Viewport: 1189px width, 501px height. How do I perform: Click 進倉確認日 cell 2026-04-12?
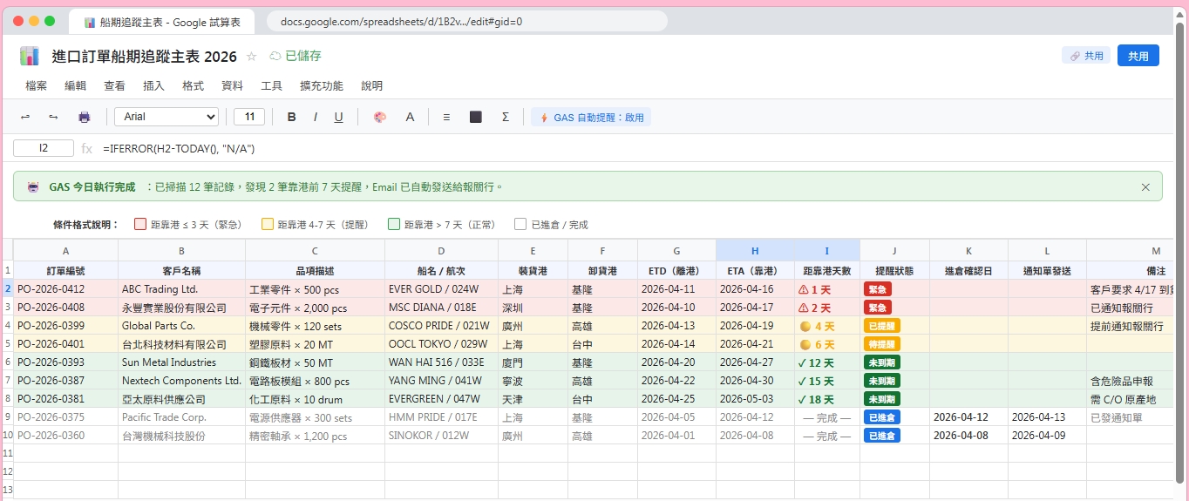tap(968, 417)
